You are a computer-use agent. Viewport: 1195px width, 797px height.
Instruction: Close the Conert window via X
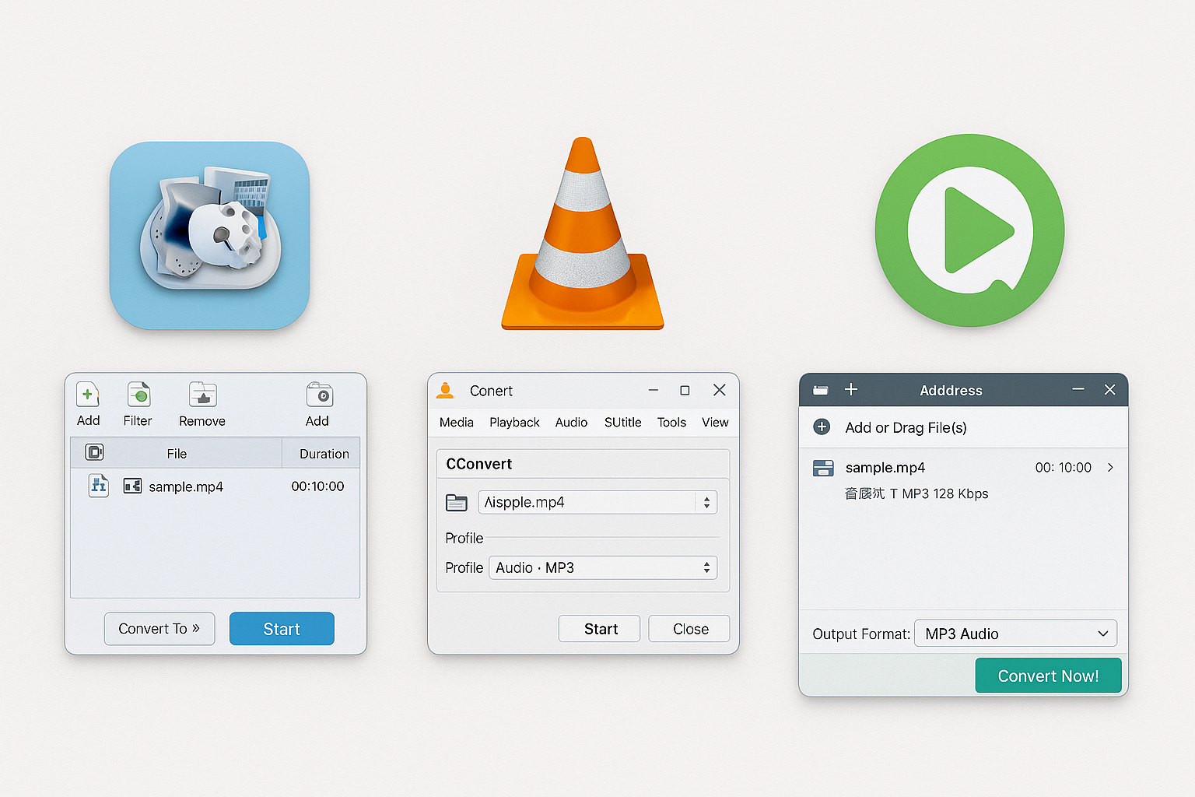pyautogui.click(x=720, y=390)
